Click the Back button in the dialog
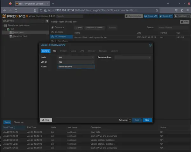The image size is (191, 152). [x=137, y=120]
